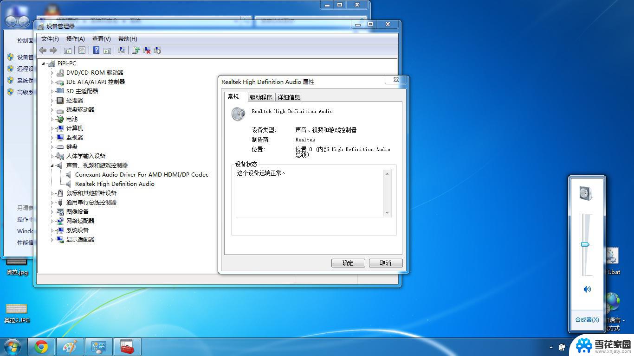634x356 pixels.
Task: Mute sound via blue speaker icon
Action: point(587,289)
